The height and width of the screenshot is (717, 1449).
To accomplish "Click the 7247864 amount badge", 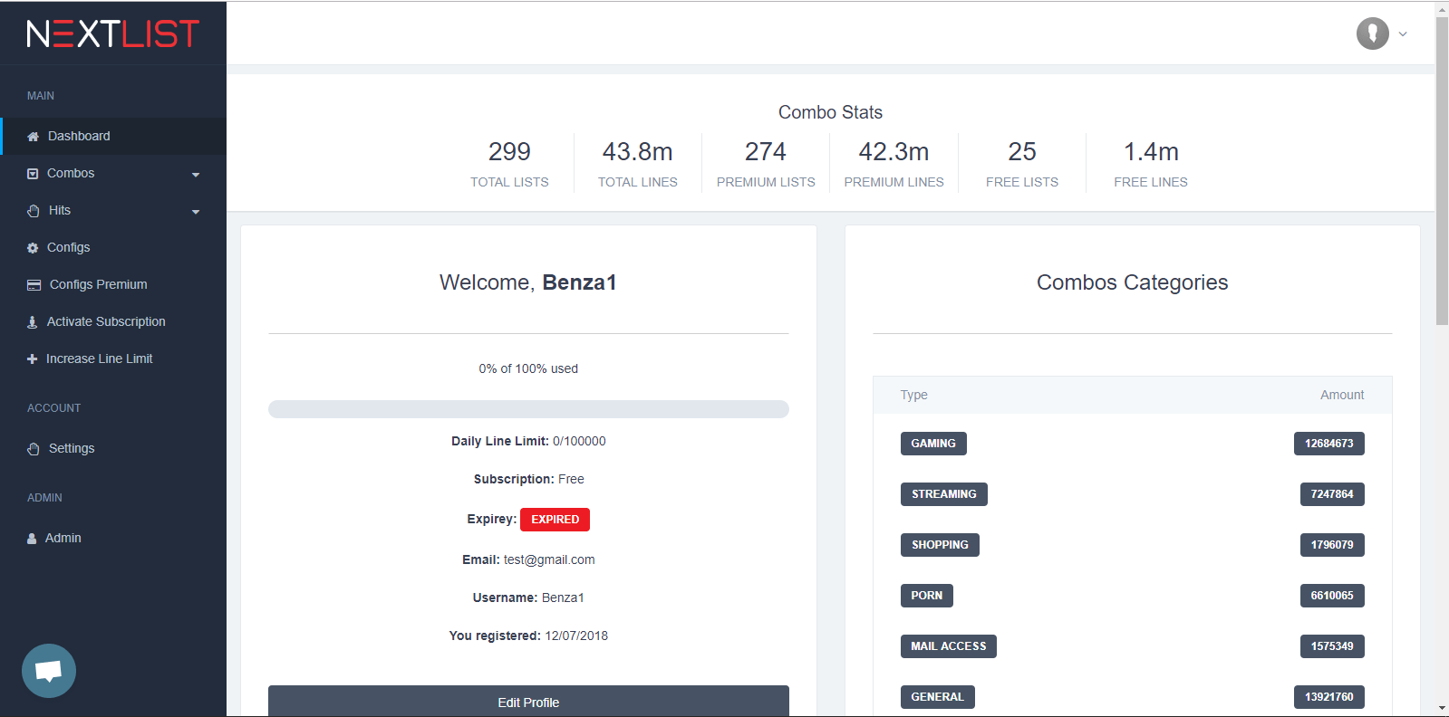I will tap(1332, 494).
